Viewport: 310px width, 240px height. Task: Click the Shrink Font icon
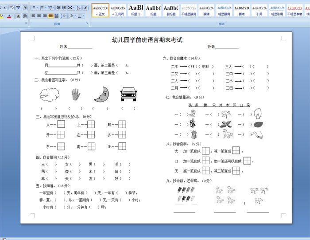pos(5,8)
